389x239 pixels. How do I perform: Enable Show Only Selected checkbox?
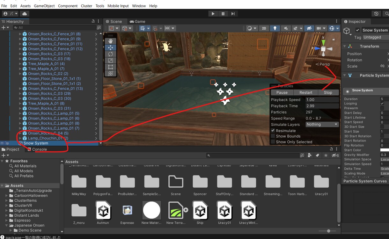point(273,142)
